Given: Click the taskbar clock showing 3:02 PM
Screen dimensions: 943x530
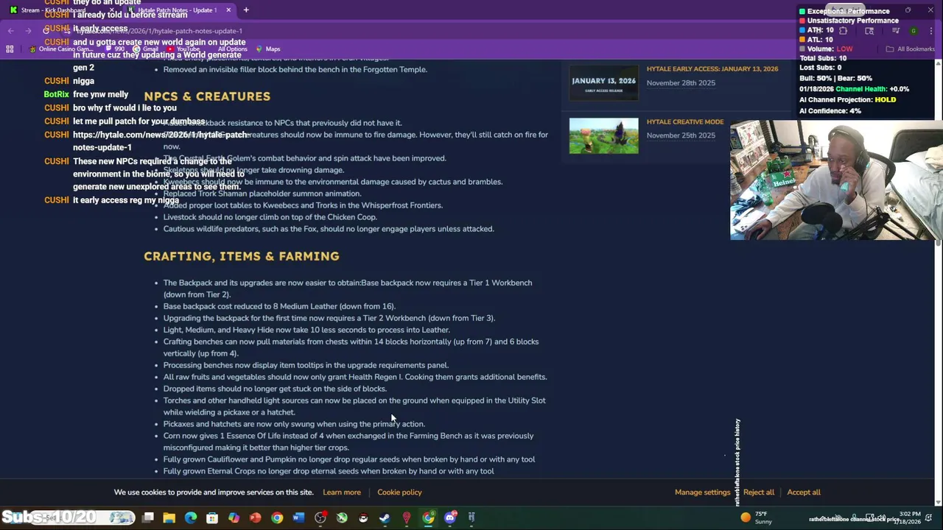Looking at the screenshot, I should tap(909, 517).
